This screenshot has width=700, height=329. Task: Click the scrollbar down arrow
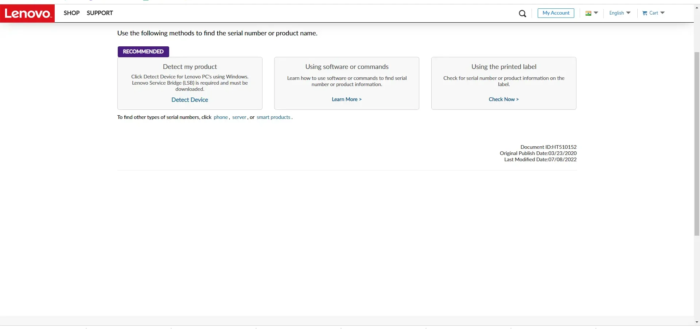(x=697, y=322)
